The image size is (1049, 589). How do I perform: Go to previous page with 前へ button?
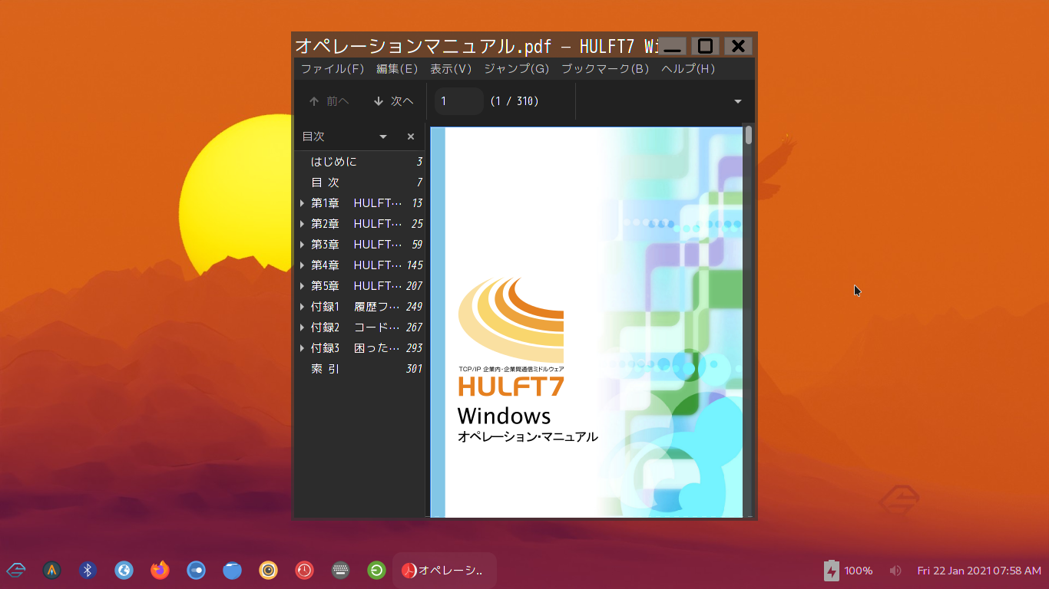pyautogui.click(x=329, y=101)
